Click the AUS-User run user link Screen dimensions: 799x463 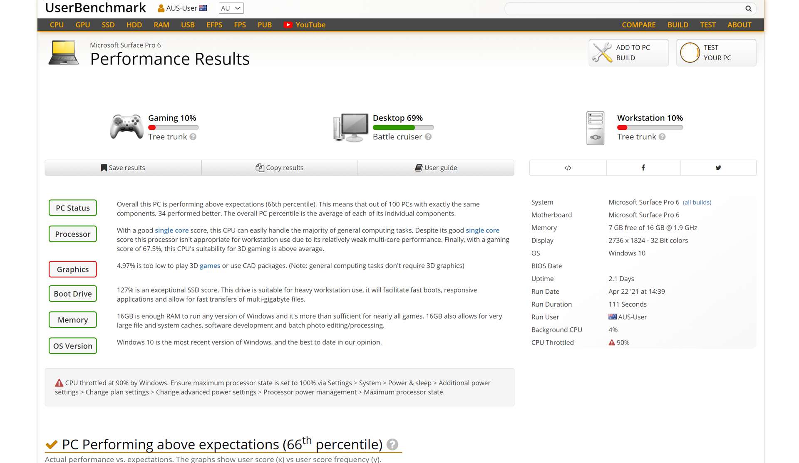click(x=633, y=317)
